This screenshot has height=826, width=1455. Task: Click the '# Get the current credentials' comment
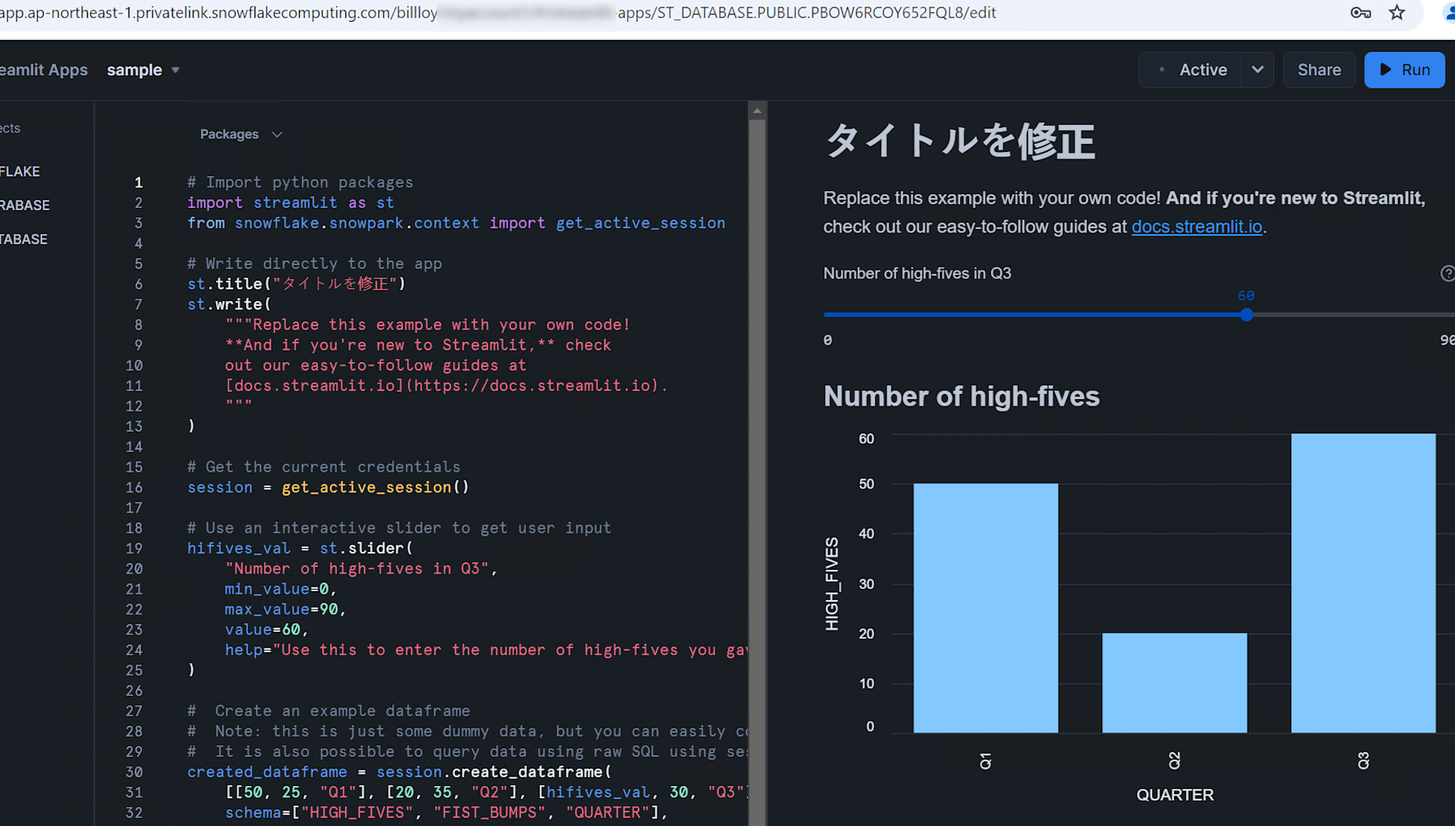pos(324,468)
